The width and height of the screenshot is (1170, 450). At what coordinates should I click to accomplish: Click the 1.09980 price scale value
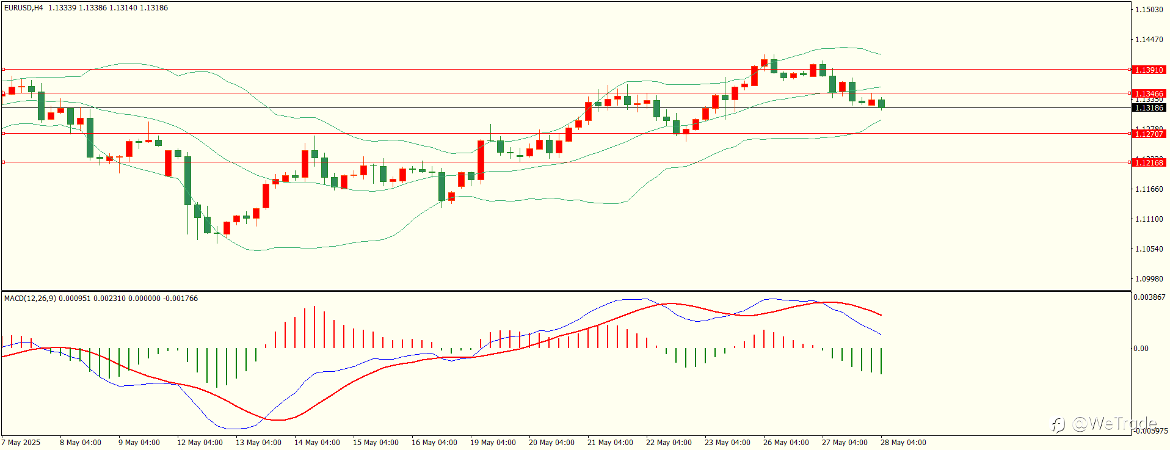[1149, 278]
